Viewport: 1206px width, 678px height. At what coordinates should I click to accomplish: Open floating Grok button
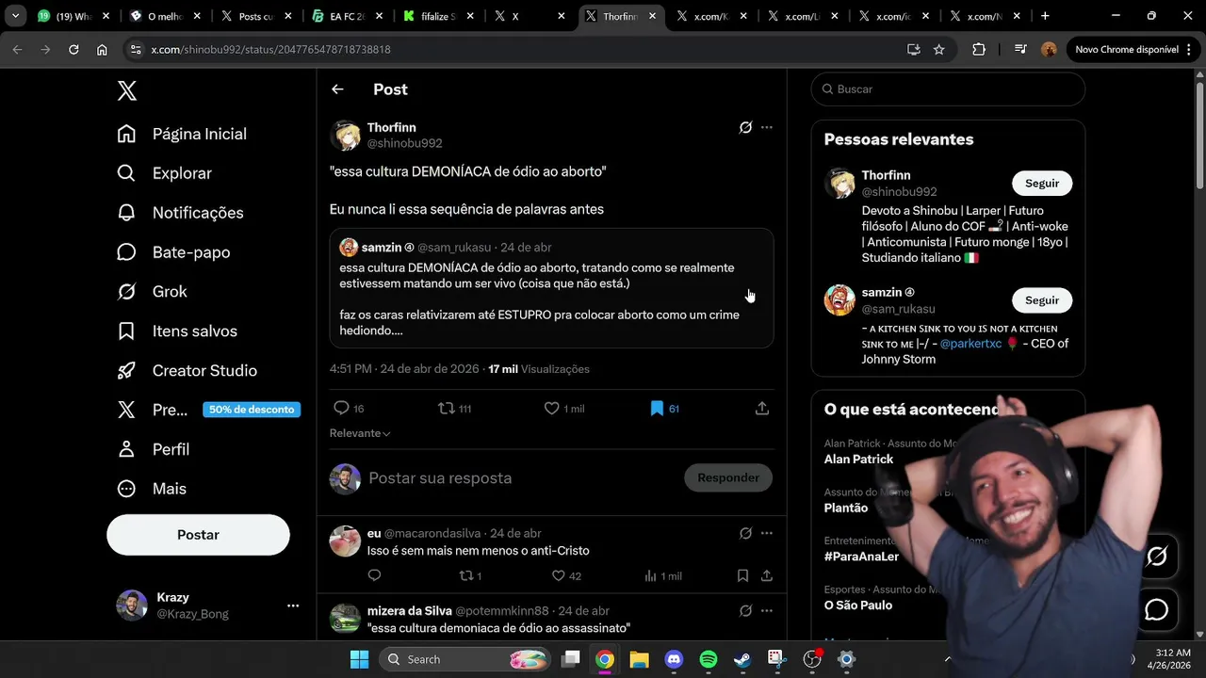pyautogui.click(x=1157, y=557)
